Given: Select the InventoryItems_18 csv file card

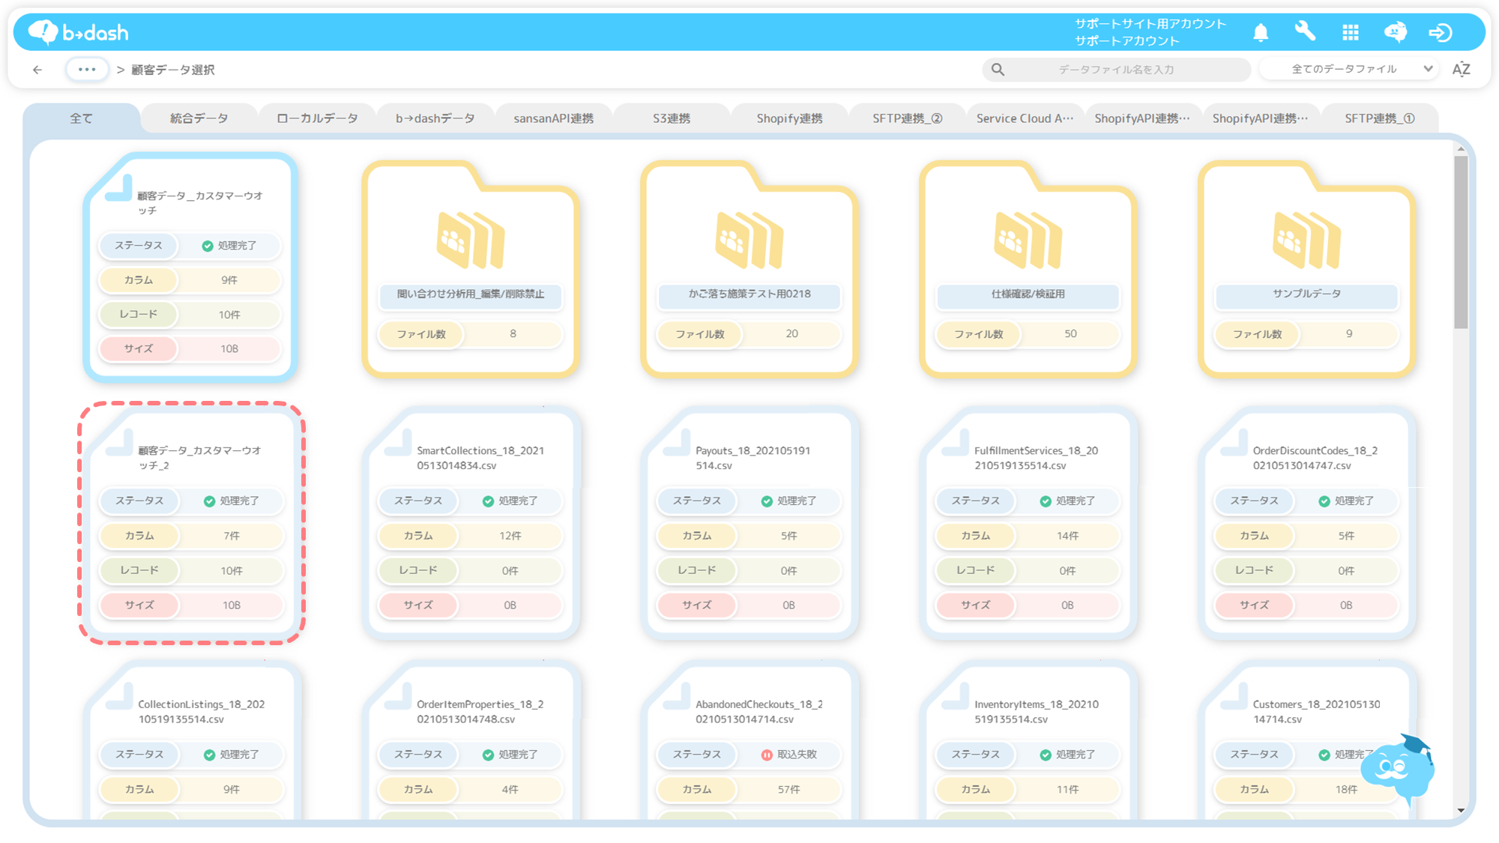Looking at the screenshot, I should 1028,740.
